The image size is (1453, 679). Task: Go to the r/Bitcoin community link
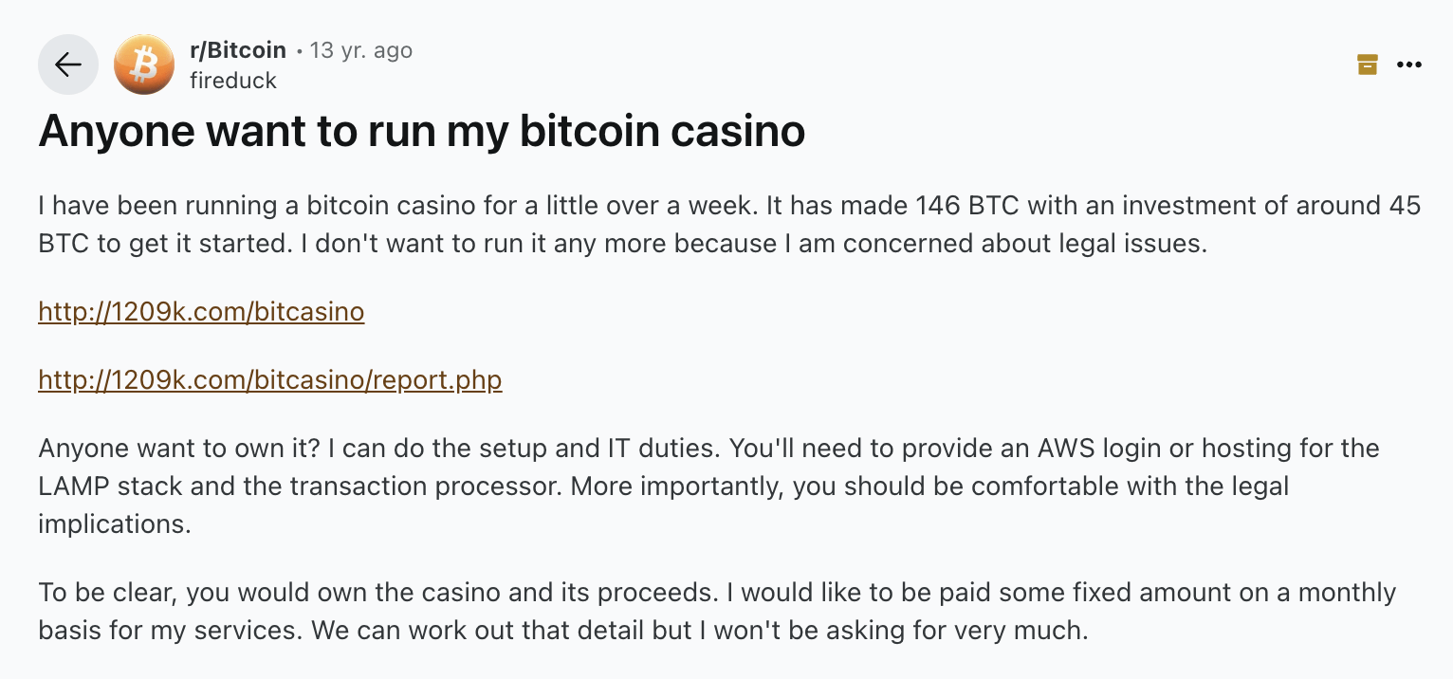(x=237, y=49)
